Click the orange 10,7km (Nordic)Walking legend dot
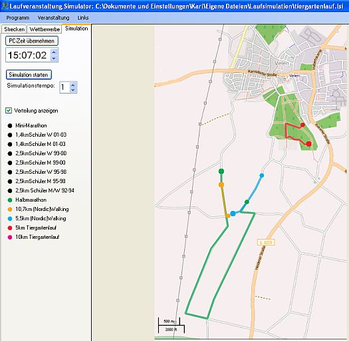 pyautogui.click(x=10, y=209)
